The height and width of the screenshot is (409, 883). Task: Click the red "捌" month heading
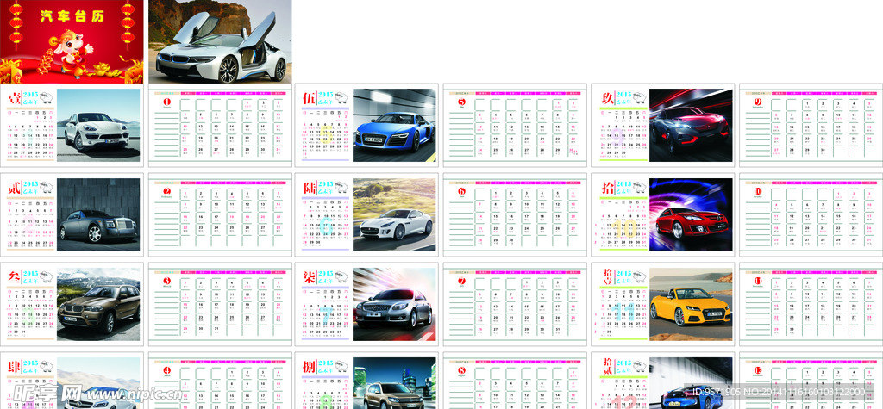pyautogui.click(x=310, y=367)
